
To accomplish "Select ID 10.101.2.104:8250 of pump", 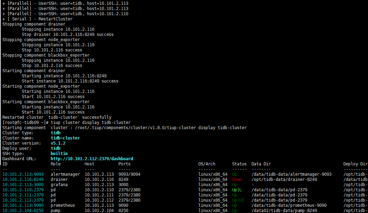I will pos(23,211).
